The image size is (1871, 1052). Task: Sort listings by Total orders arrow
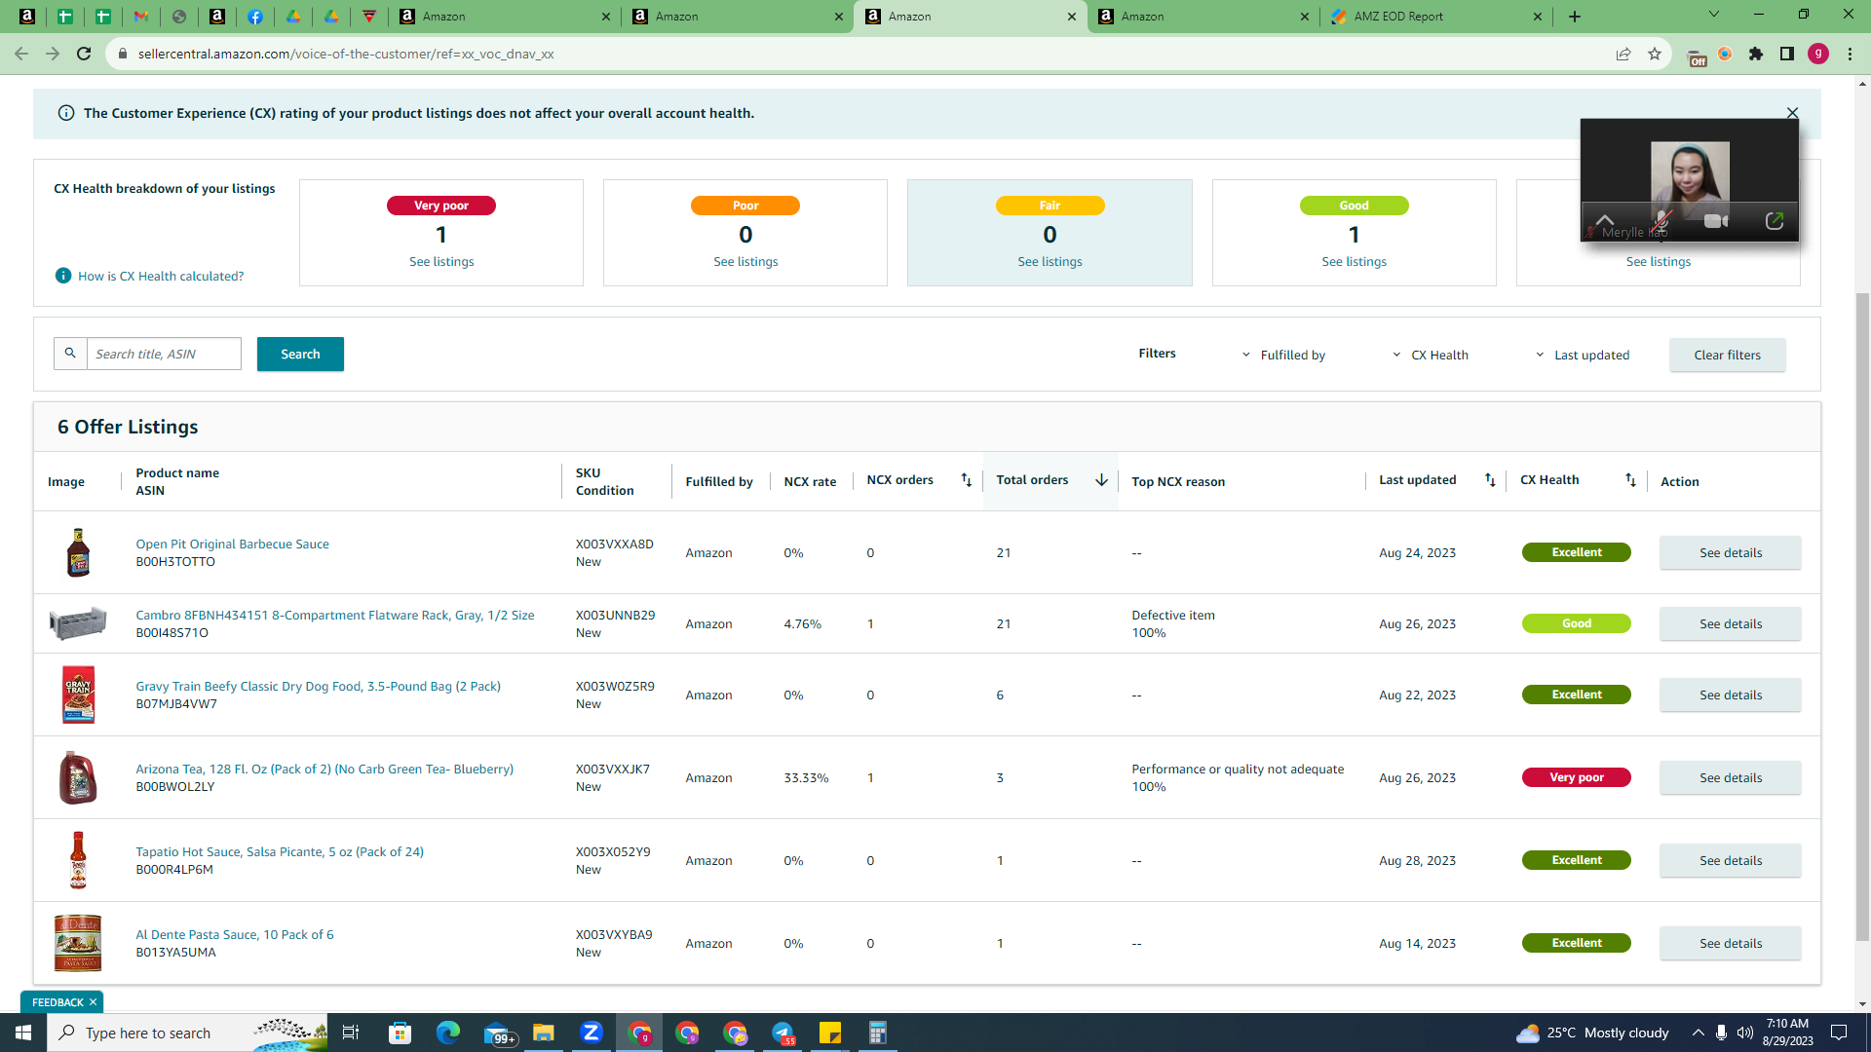[x=1101, y=480]
